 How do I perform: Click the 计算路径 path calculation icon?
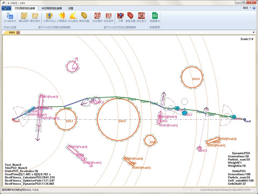tap(62, 17)
